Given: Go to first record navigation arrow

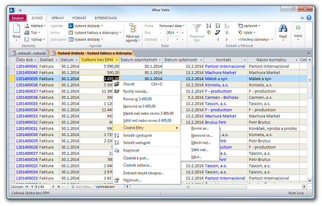Looking at the screenshot, I should coord(27,187).
